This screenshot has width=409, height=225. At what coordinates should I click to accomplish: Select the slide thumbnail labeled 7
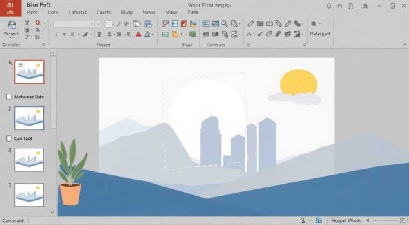(29, 195)
